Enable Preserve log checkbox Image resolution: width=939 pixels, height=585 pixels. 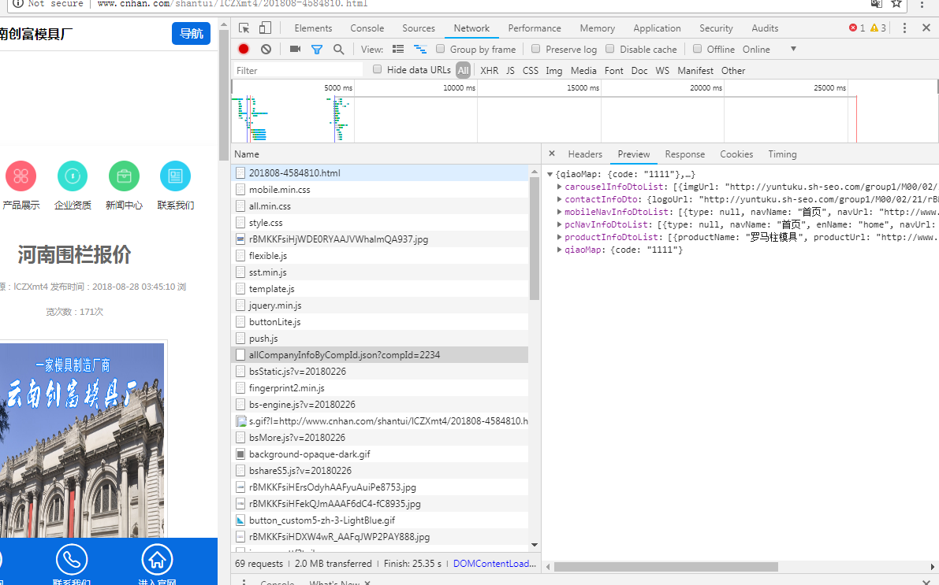click(536, 49)
